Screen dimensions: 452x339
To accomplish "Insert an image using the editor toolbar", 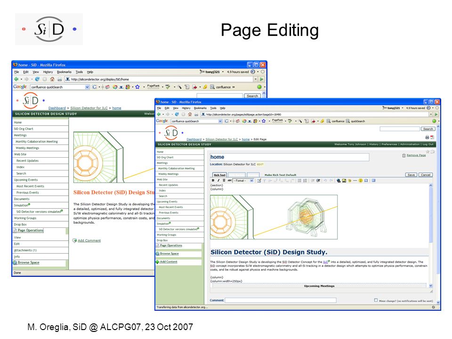I will coord(344,180).
